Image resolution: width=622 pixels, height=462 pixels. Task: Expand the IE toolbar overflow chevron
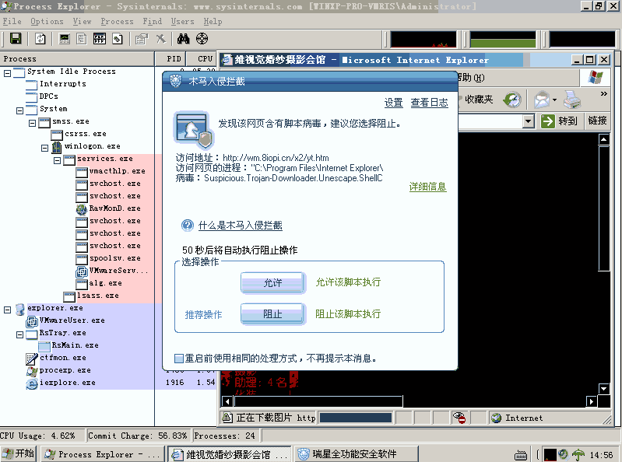[x=604, y=94]
